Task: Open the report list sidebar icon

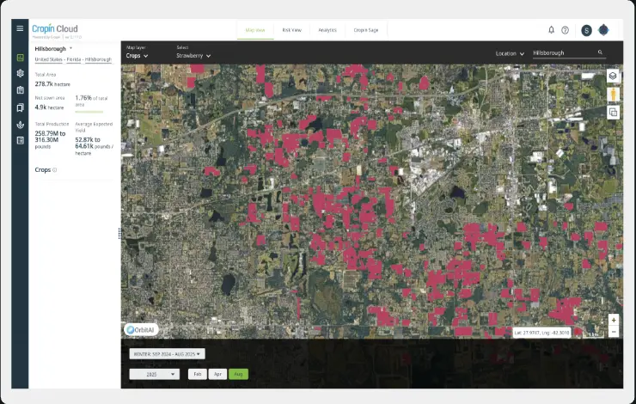Action: [x=21, y=140]
